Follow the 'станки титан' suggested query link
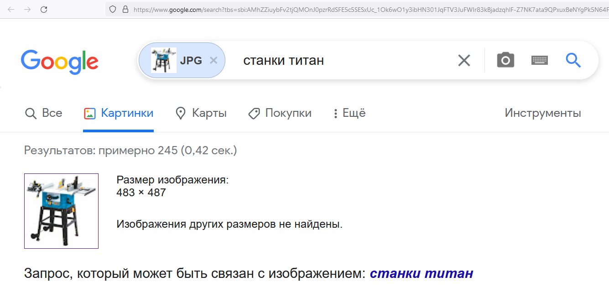This screenshot has height=303, width=609. click(x=422, y=274)
